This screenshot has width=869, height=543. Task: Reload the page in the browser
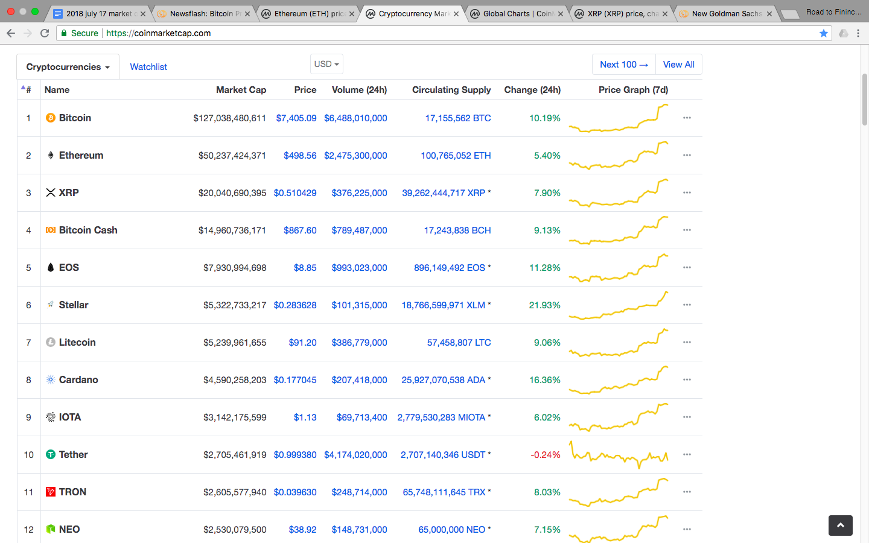pyautogui.click(x=45, y=33)
